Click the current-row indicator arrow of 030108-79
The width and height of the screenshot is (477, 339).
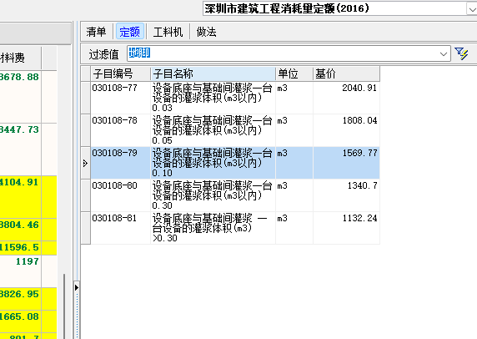86,164
